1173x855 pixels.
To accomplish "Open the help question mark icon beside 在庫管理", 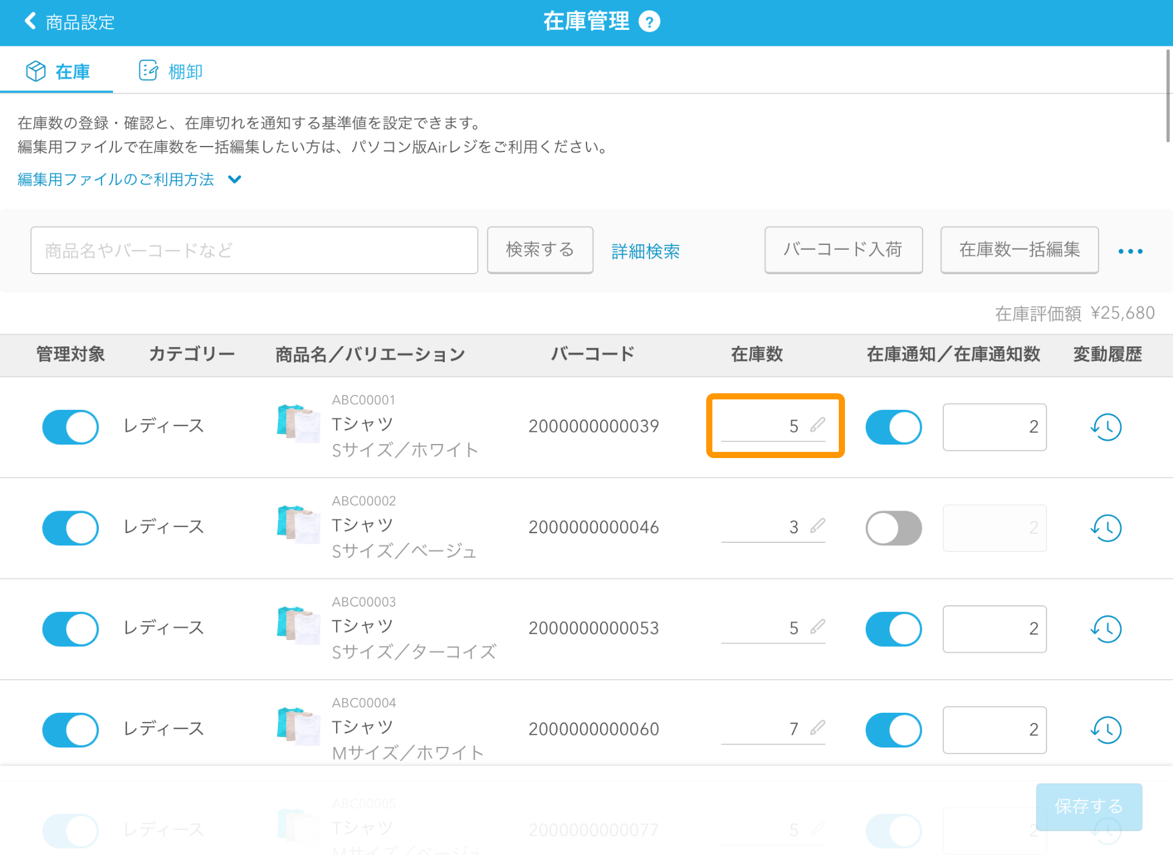I will click(x=649, y=22).
